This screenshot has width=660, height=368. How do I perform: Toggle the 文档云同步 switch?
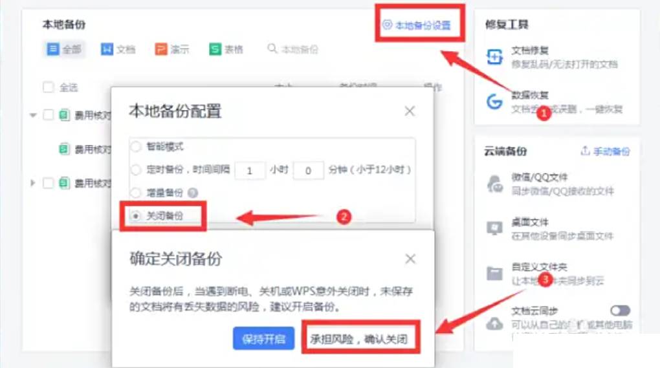(x=620, y=310)
